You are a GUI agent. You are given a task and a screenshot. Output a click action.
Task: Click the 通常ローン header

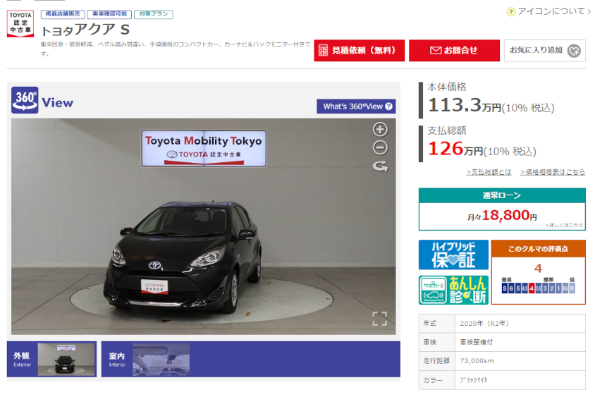click(x=502, y=195)
